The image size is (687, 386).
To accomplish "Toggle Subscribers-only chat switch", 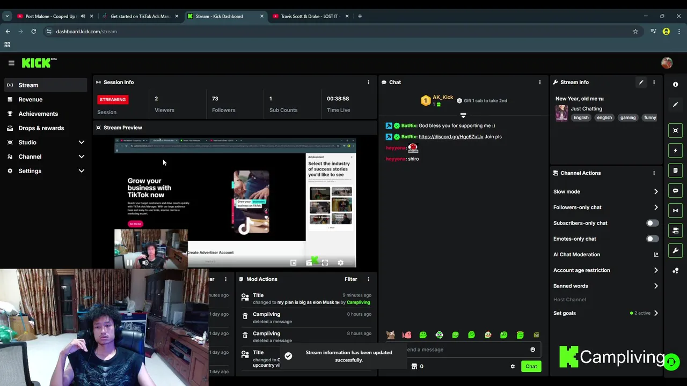I will [x=652, y=223].
